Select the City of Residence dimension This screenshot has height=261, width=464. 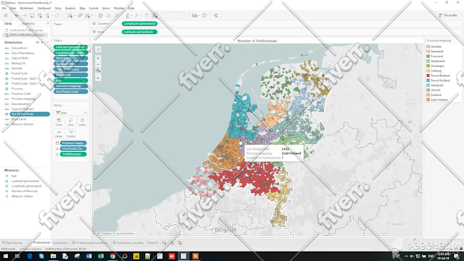pyautogui.click(x=23, y=53)
